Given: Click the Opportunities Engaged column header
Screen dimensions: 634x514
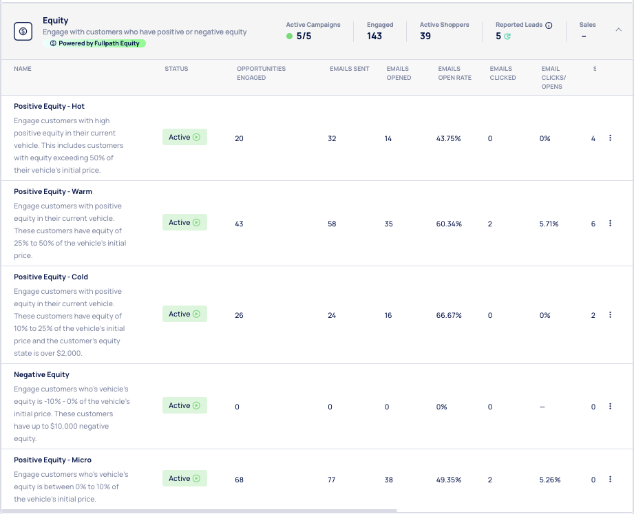Looking at the screenshot, I should point(261,73).
